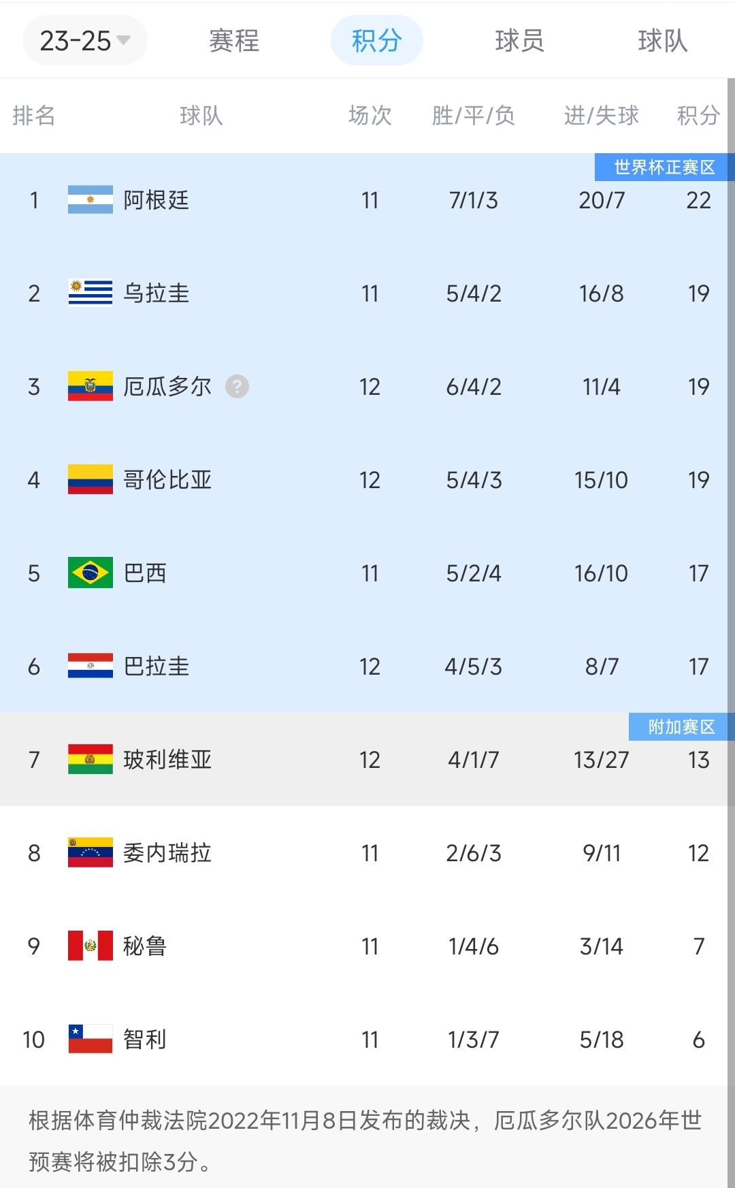The width and height of the screenshot is (735, 1188).
Task: Click the vertical scrollbar on the right
Action: point(731,545)
